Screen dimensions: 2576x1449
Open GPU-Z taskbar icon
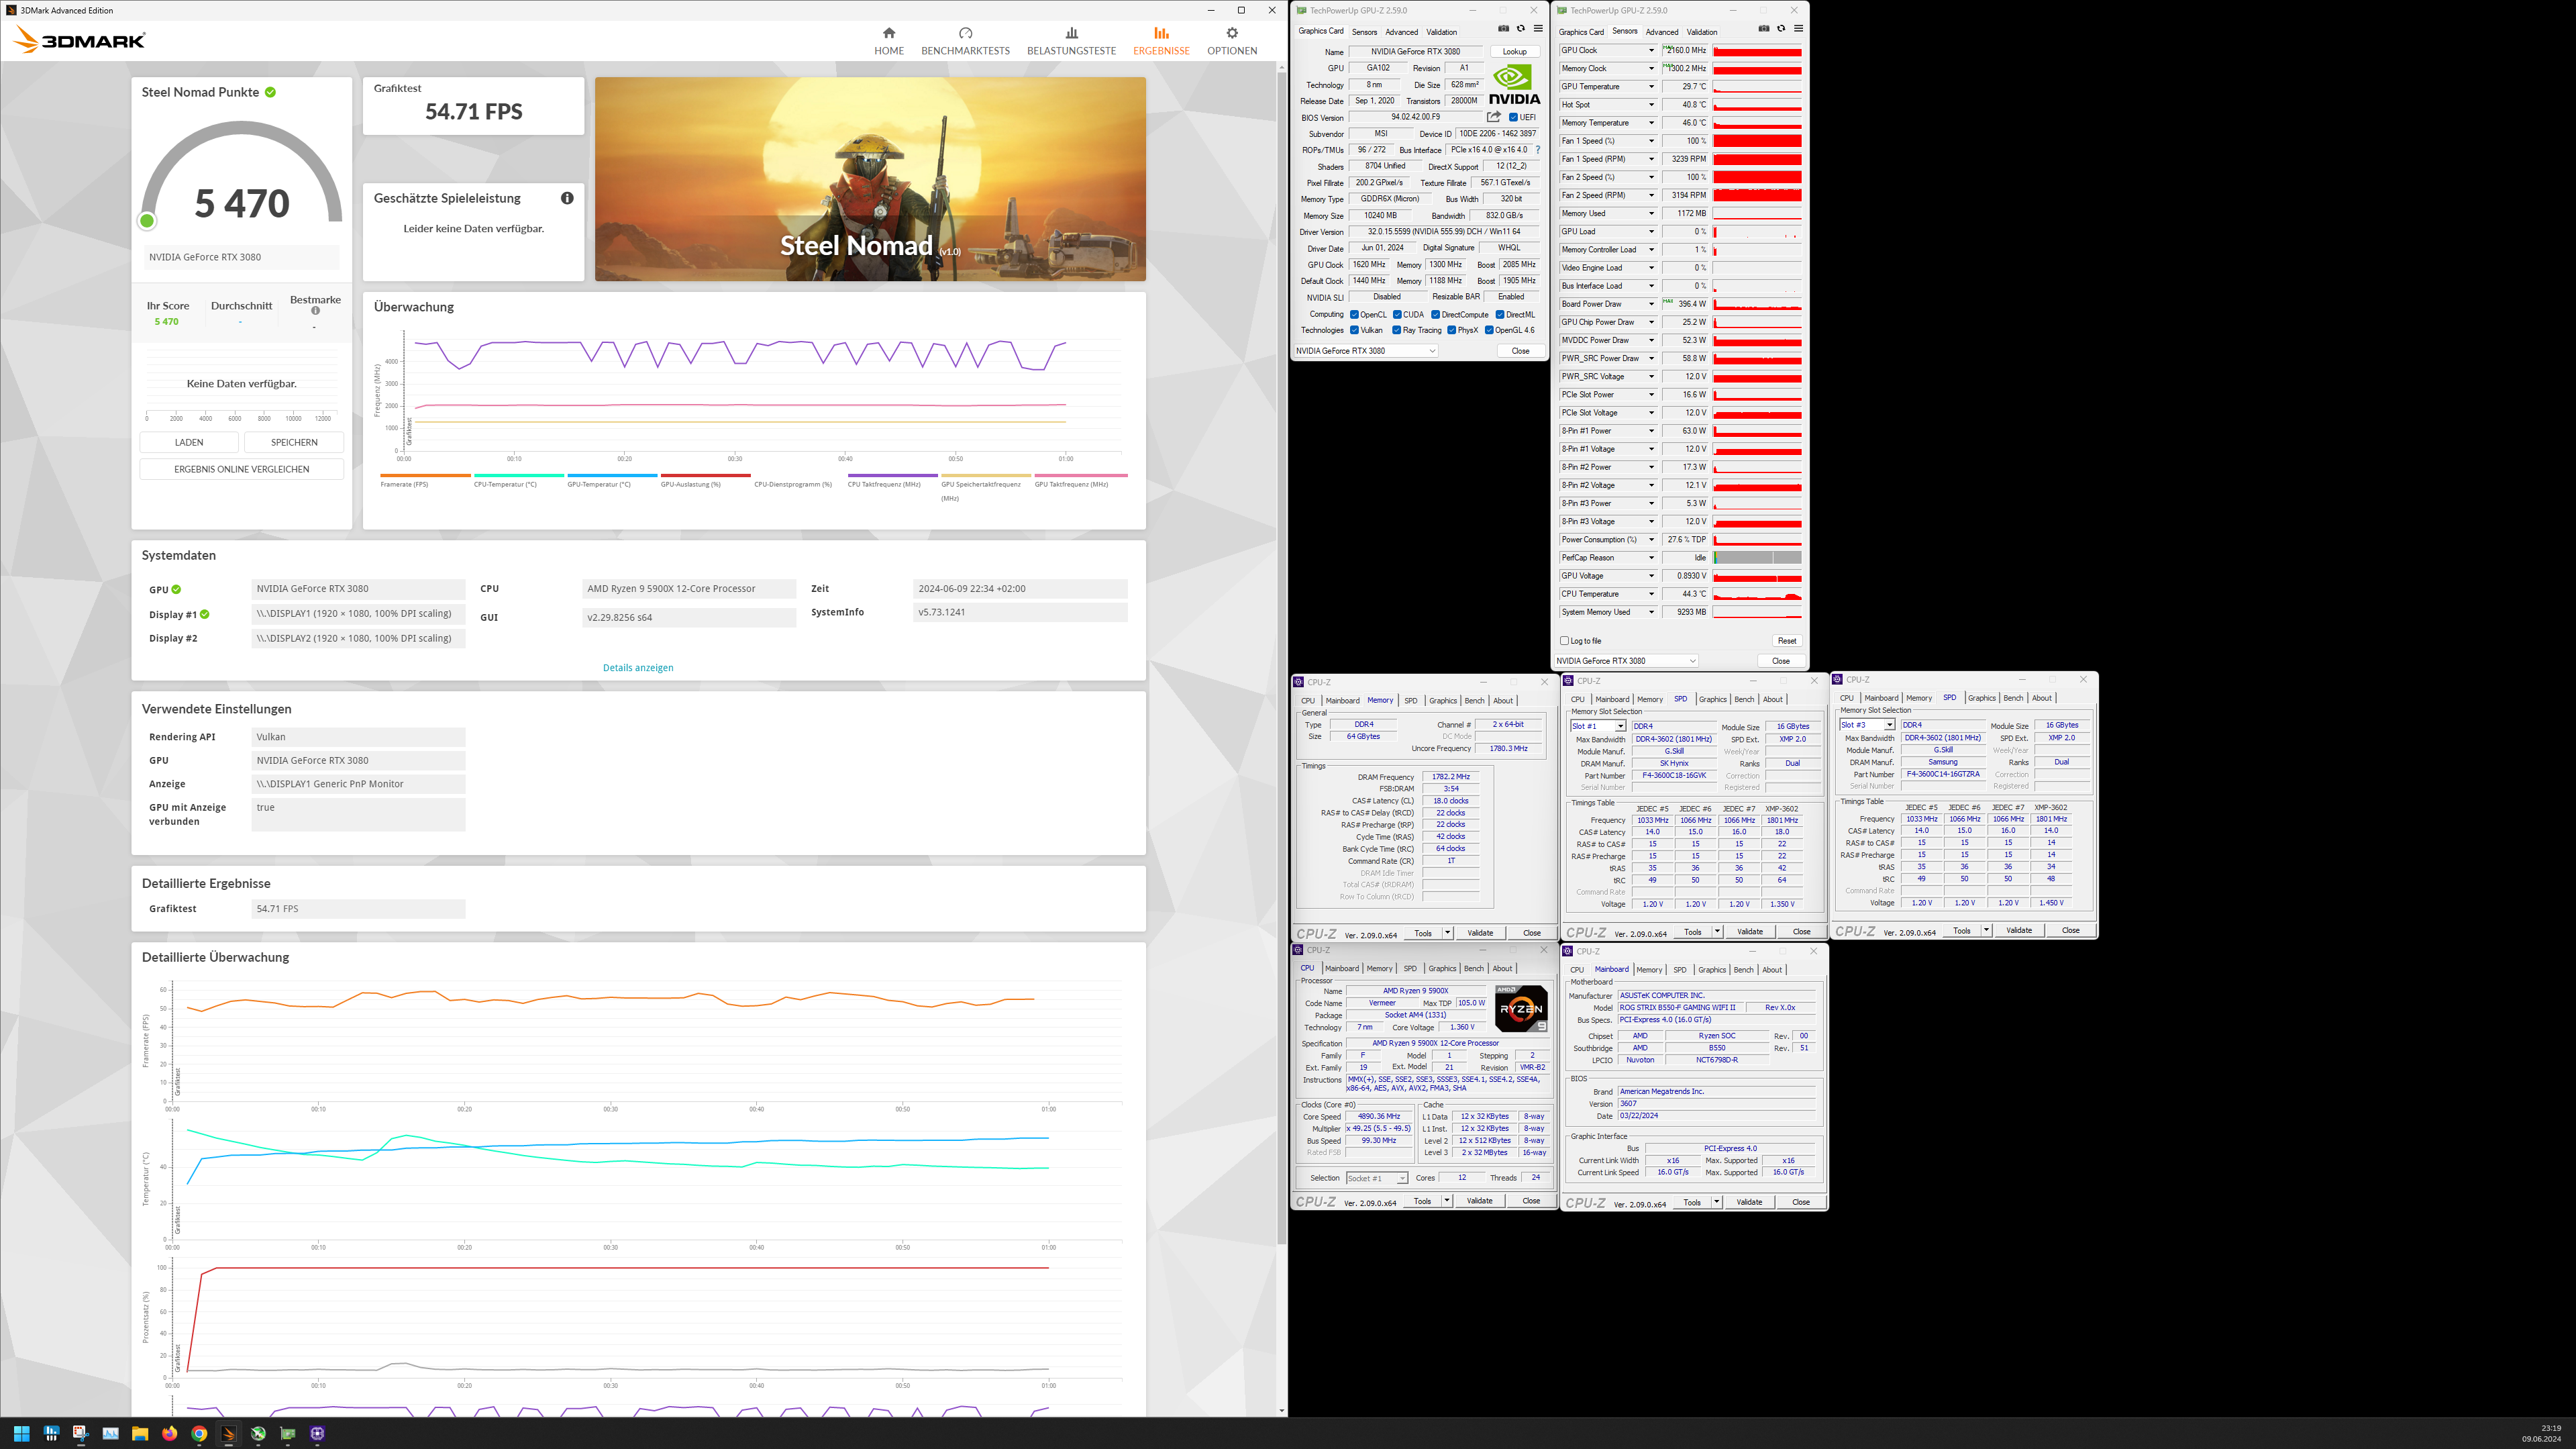coord(288,1433)
